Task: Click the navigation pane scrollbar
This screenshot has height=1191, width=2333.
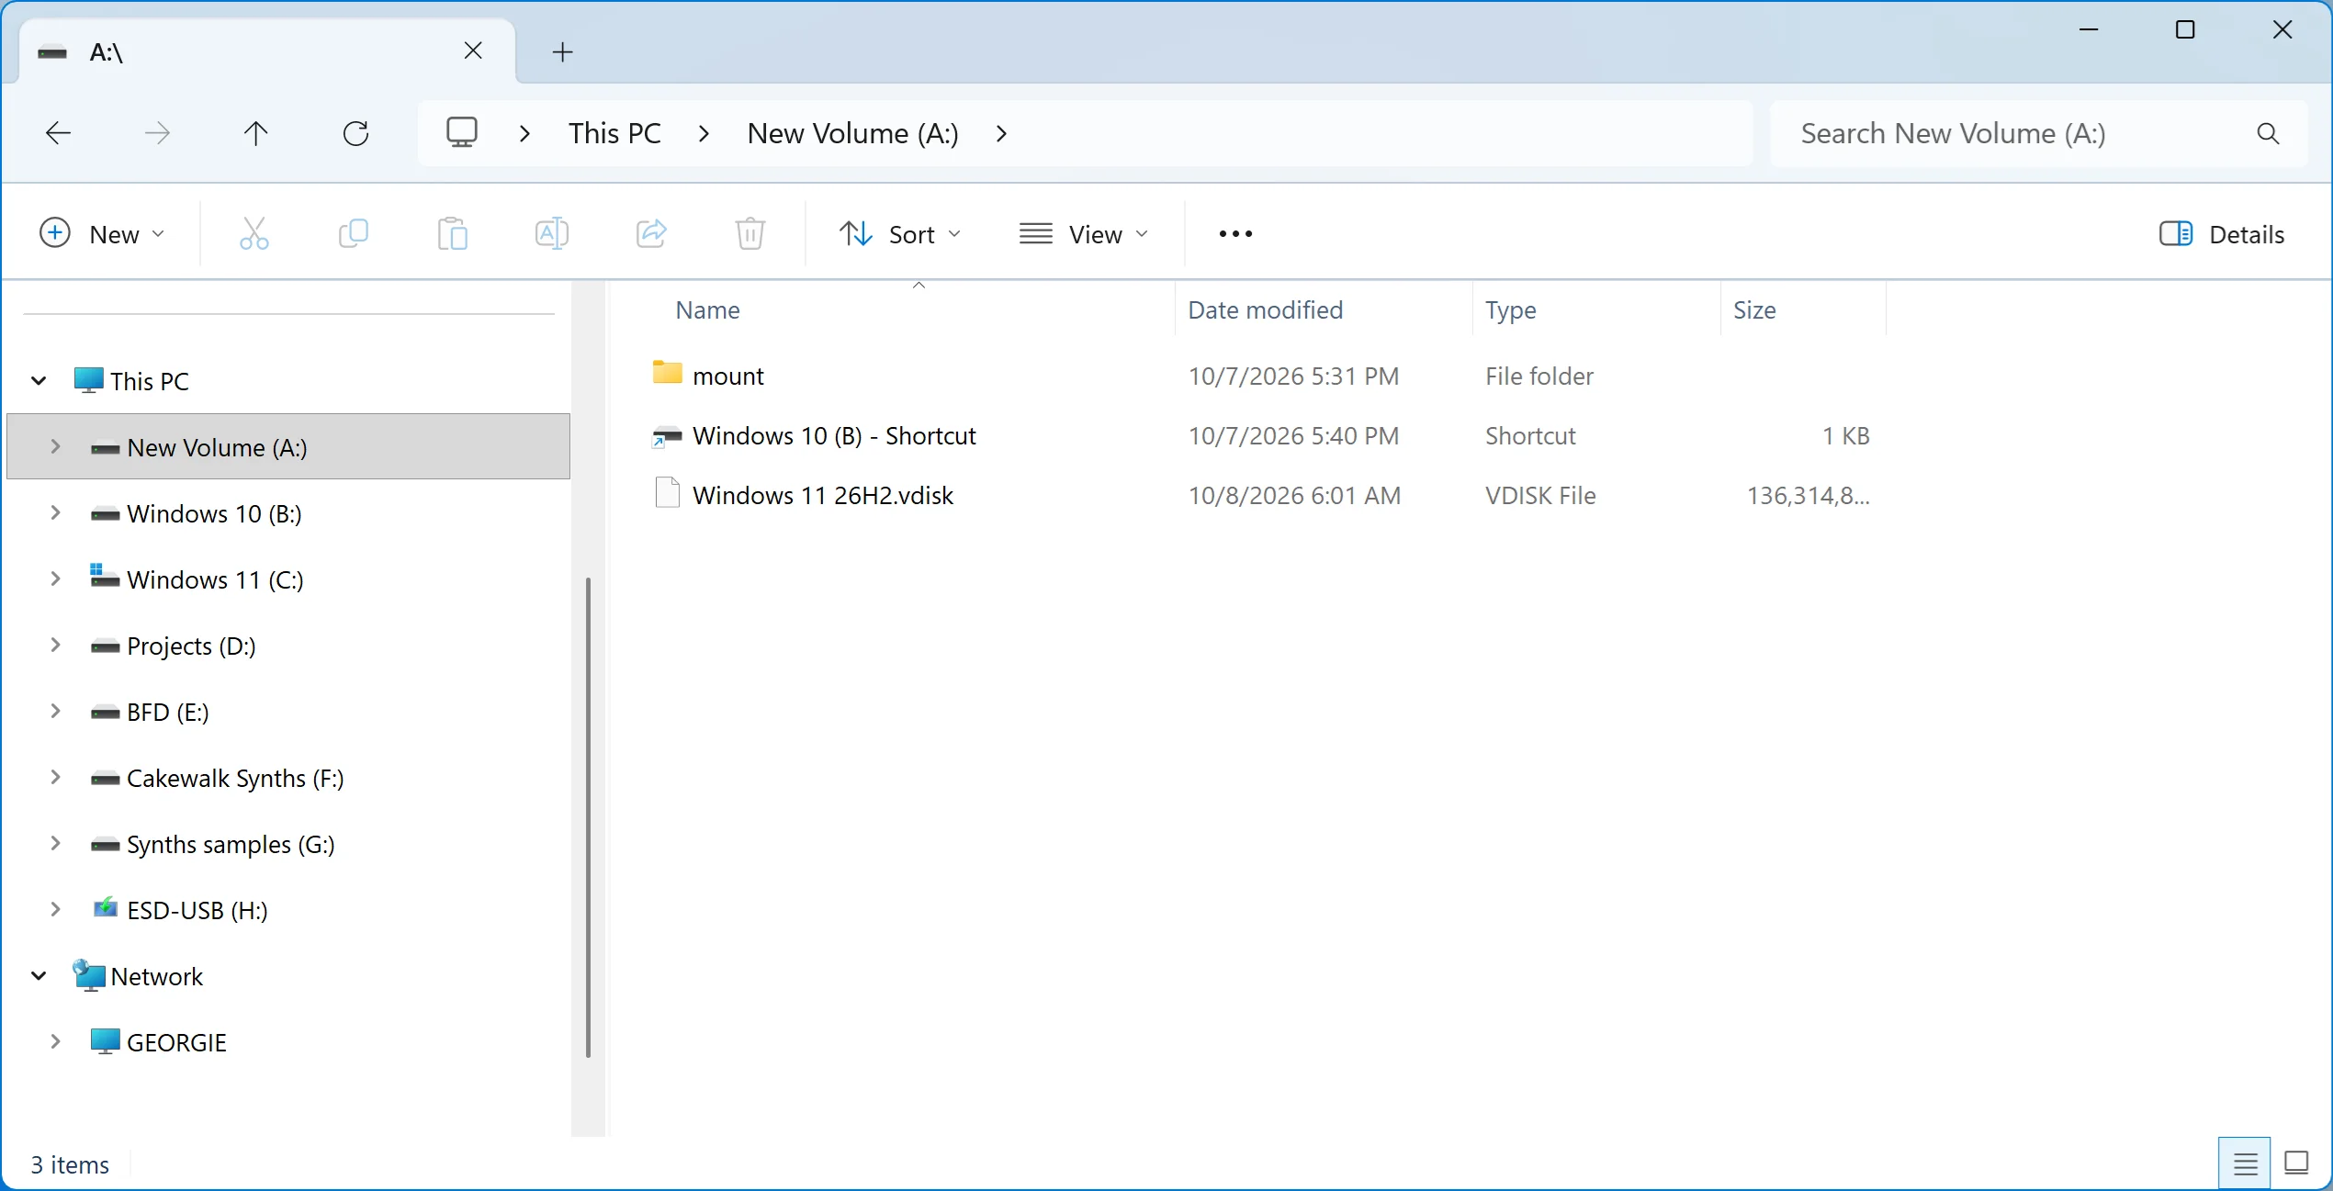Action: [588, 817]
